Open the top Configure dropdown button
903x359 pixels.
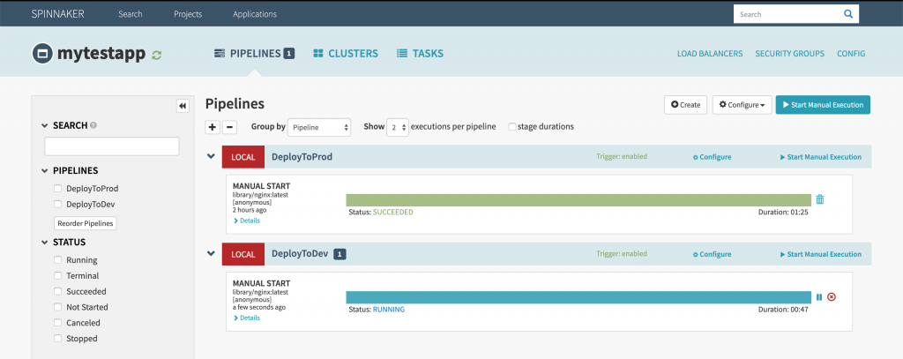pos(742,105)
